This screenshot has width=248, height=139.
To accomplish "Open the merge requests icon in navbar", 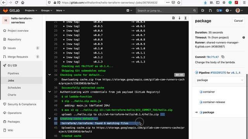I will (x=210, y=10).
